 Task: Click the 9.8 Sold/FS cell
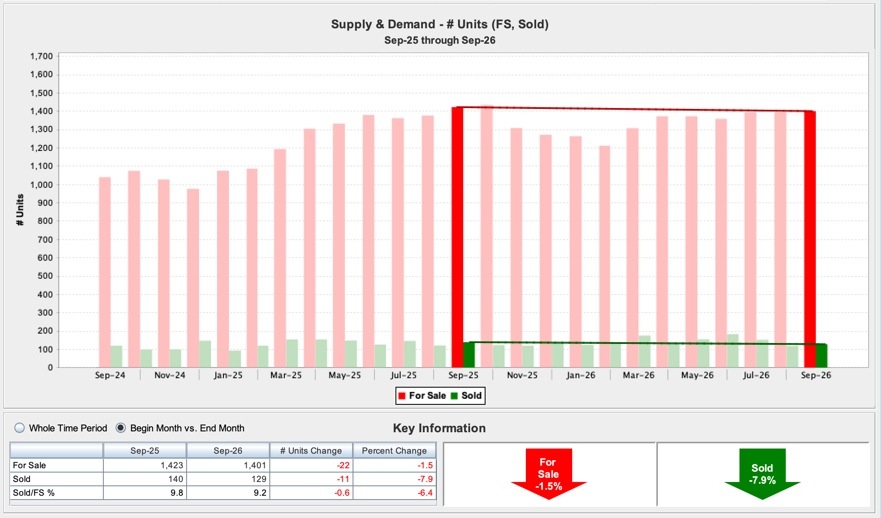[145, 493]
